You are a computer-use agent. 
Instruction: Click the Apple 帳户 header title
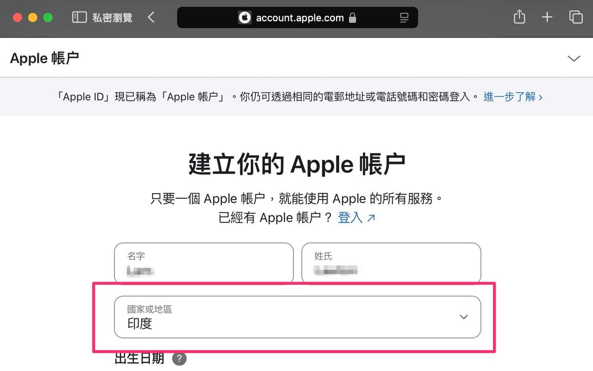[44, 58]
